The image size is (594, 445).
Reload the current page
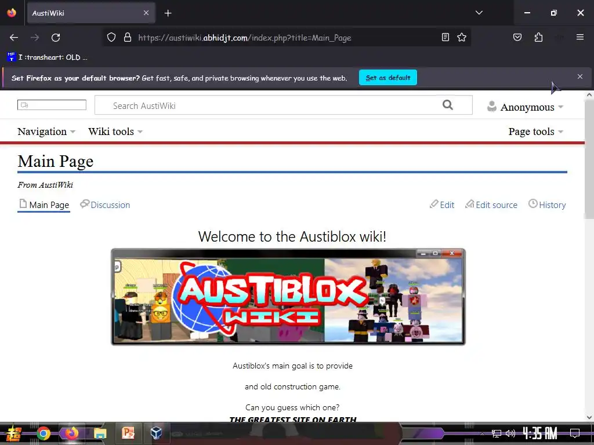tap(56, 38)
